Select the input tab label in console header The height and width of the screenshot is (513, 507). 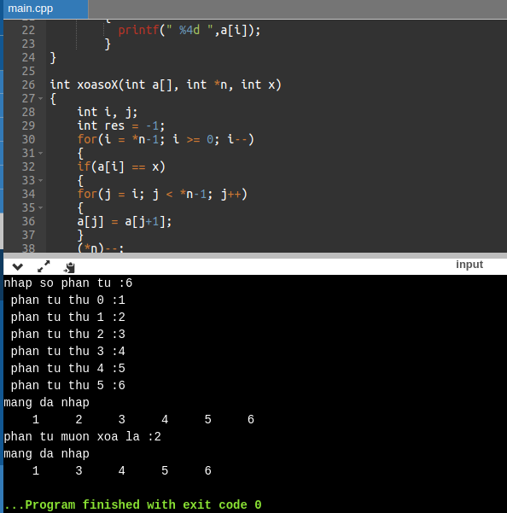click(469, 265)
